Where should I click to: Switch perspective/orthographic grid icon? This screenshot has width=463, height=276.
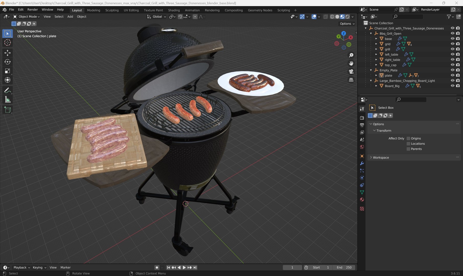point(351,80)
